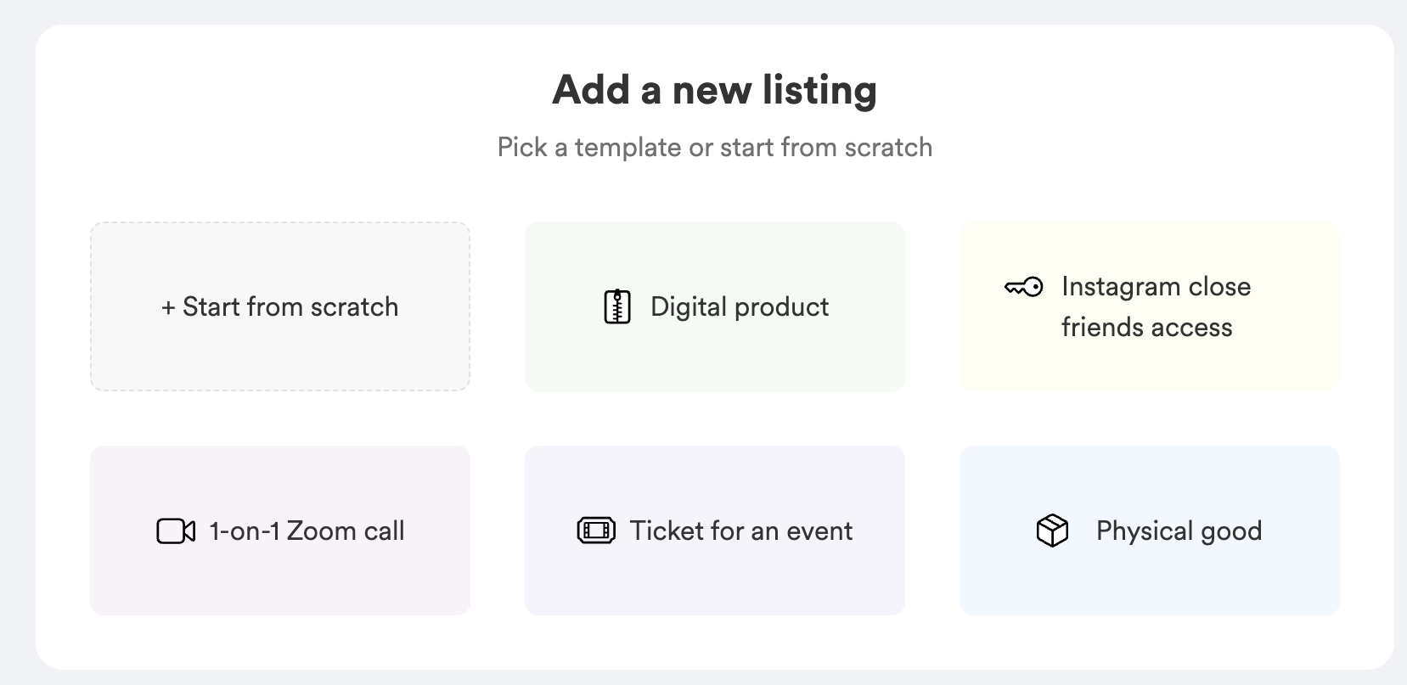Select the "1-on-1 Zoom call" text
This screenshot has width=1407, height=685.
point(307,531)
